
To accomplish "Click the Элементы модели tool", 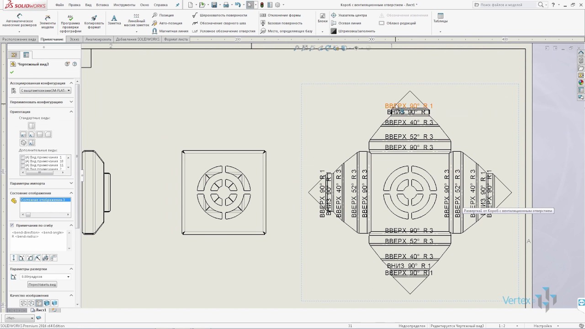I will coord(48,21).
